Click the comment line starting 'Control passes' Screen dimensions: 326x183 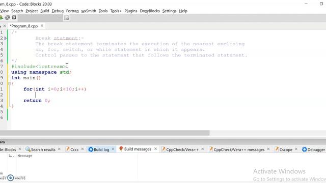pos(141,55)
